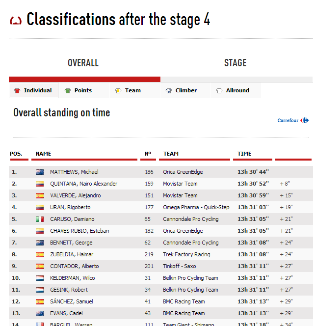Click the polka dot Climber jersey icon

pos(169,91)
